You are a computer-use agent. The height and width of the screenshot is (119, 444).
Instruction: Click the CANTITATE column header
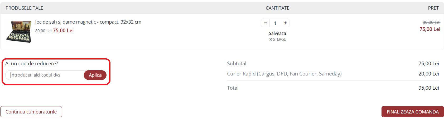point(277,8)
